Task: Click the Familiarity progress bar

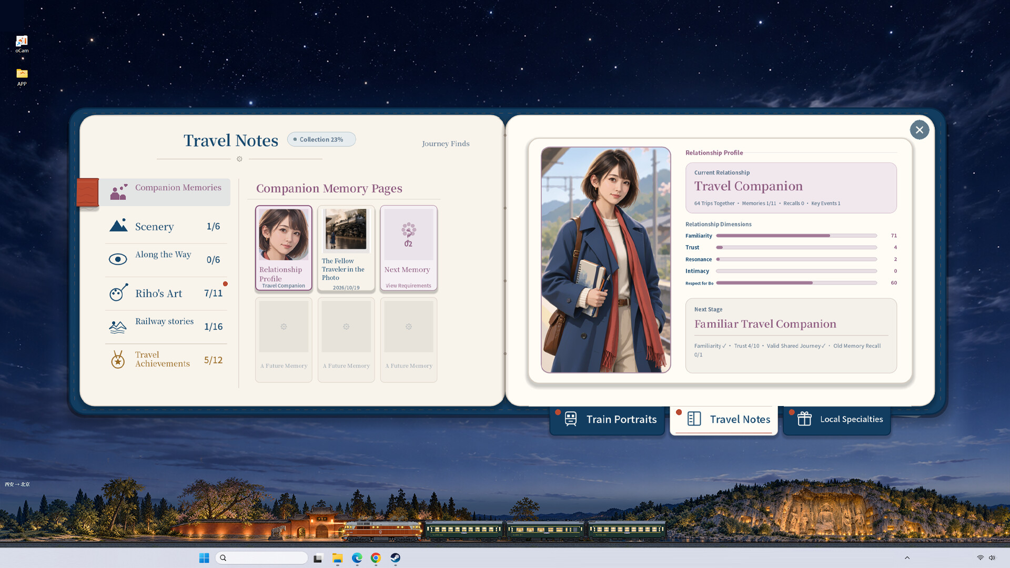Action: [796, 236]
